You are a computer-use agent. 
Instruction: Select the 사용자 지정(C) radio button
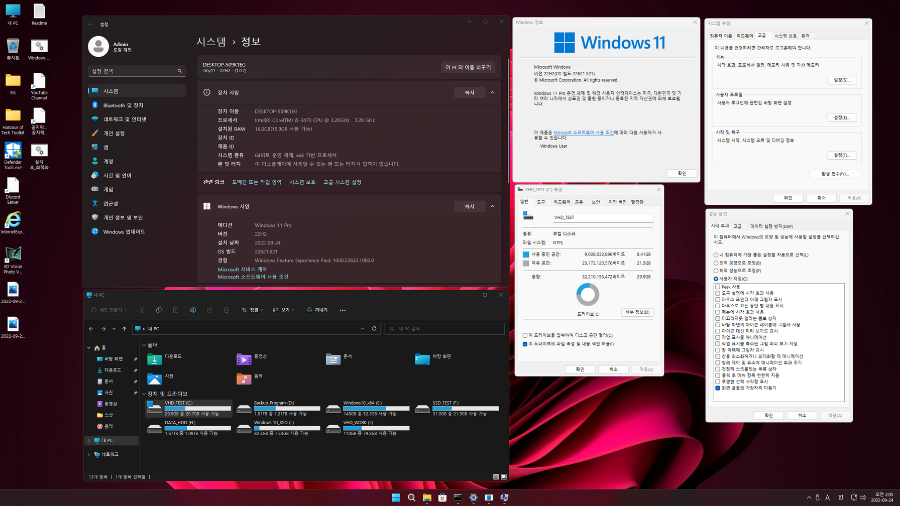coord(716,279)
